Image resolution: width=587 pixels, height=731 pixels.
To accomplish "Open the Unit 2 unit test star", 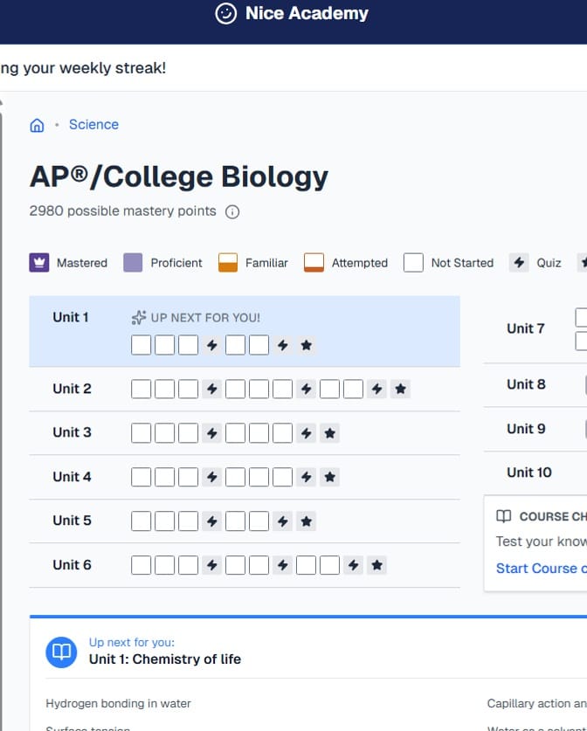I will [400, 389].
